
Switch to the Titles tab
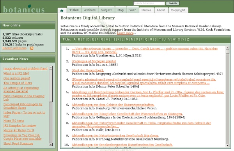74,10
